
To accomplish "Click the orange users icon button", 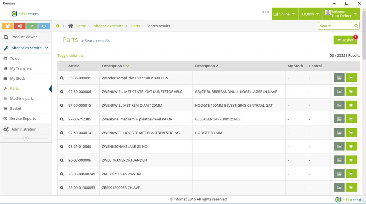I will (8, 26).
